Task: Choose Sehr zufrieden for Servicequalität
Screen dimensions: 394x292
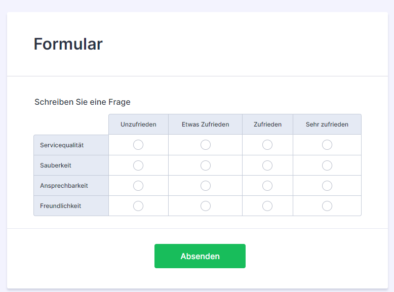Action: click(327, 145)
